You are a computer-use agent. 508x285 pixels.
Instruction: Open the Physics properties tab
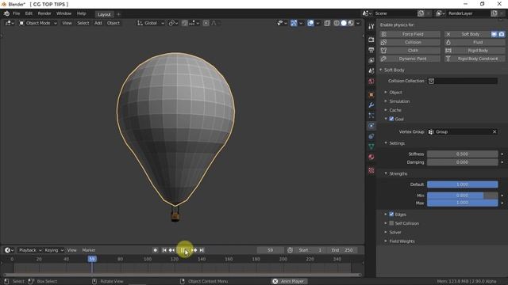click(x=371, y=126)
